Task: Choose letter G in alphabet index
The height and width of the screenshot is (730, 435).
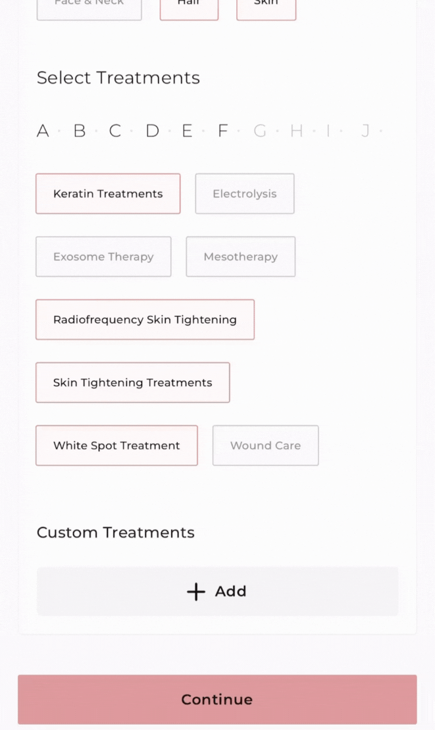Action: point(260,131)
